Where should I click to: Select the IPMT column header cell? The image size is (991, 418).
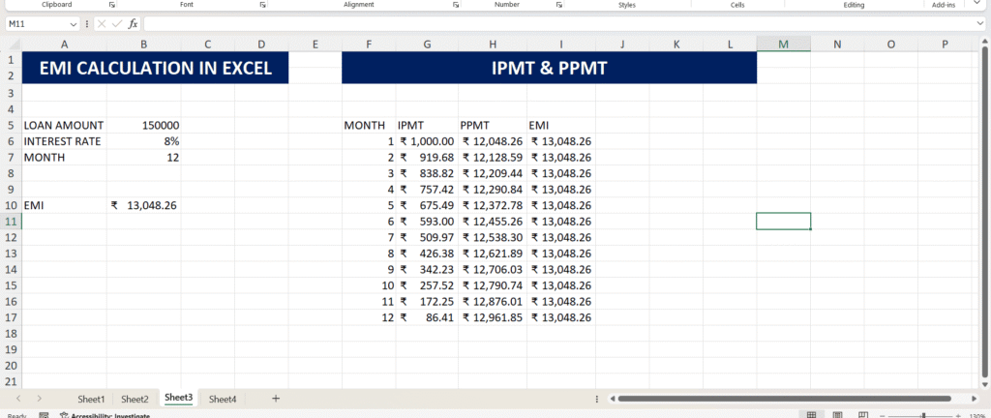pyautogui.click(x=427, y=125)
